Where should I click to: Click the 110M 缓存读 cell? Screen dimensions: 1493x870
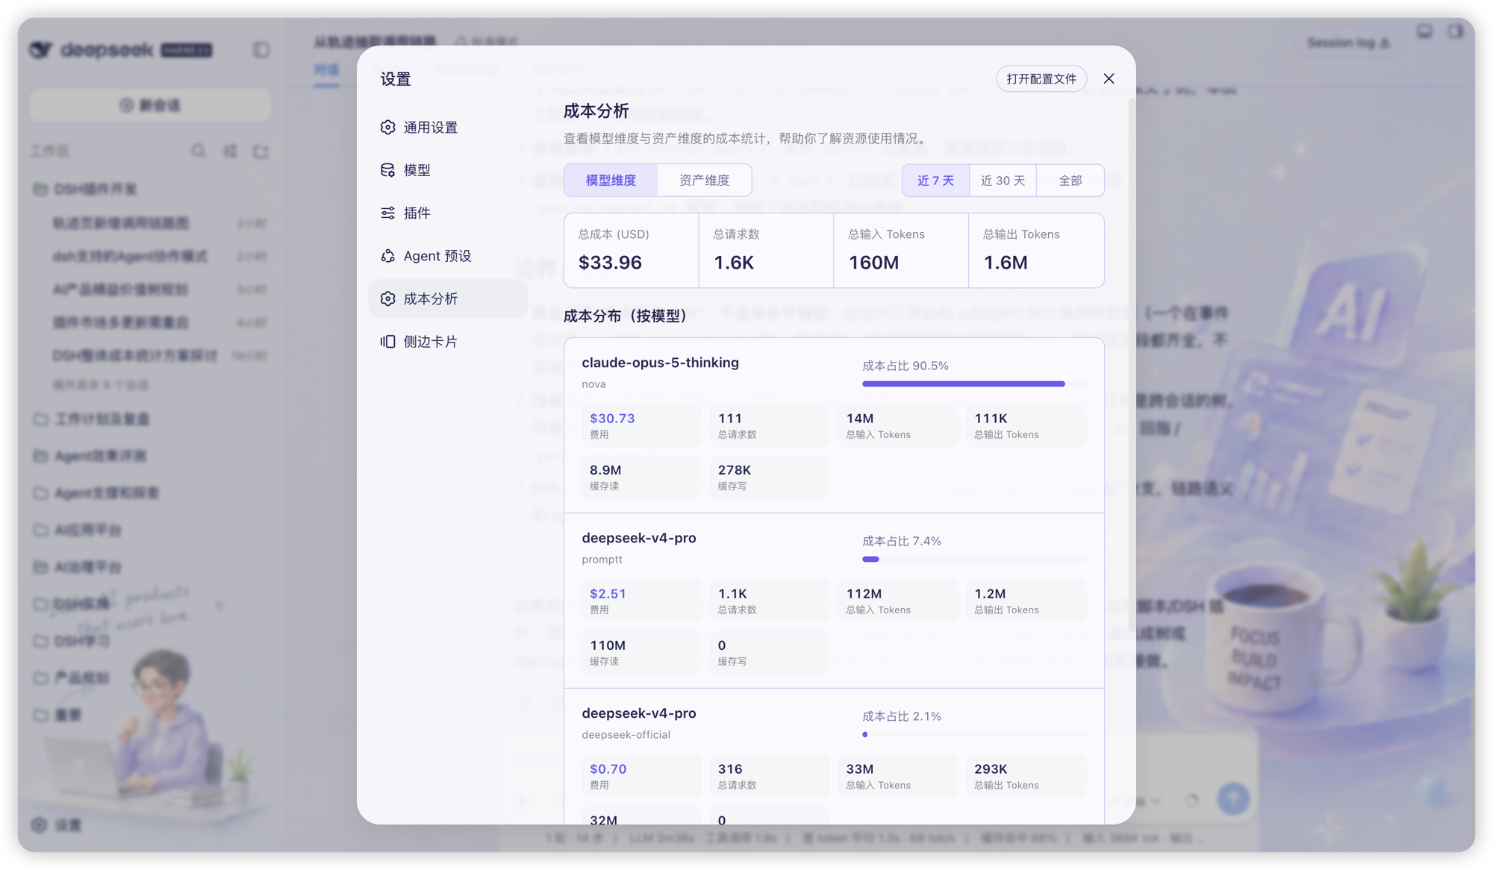tap(642, 652)
